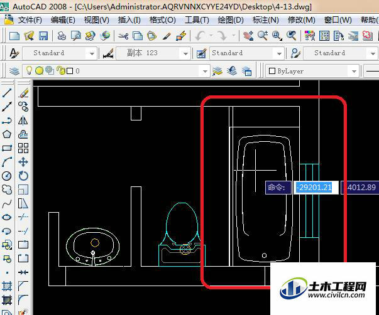The height and width of the screenshot is (315, 379).
Task: Select the Move tool
Action: coord(23,162)
